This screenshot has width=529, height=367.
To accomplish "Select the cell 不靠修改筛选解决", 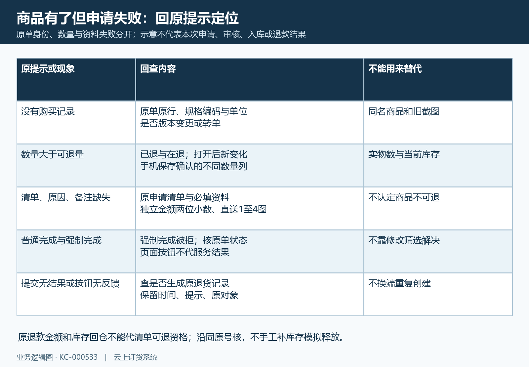I will [x=438, y=252].
